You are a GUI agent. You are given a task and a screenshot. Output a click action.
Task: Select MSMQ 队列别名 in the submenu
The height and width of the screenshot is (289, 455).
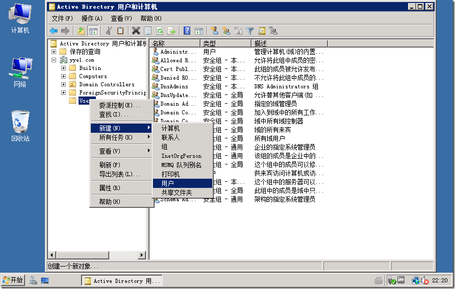tap(183, 165)
